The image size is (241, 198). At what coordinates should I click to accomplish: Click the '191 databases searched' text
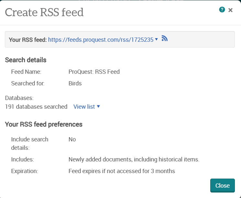[x=36, y=107]
